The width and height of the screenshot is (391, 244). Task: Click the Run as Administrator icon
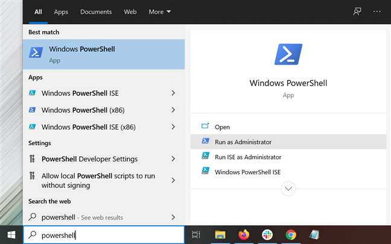[206, 141]
